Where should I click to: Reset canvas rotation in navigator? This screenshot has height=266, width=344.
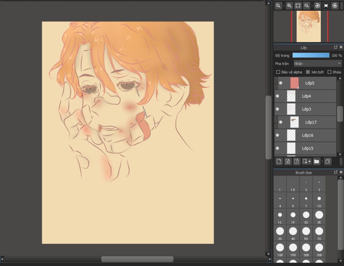[x=326, y=6]
